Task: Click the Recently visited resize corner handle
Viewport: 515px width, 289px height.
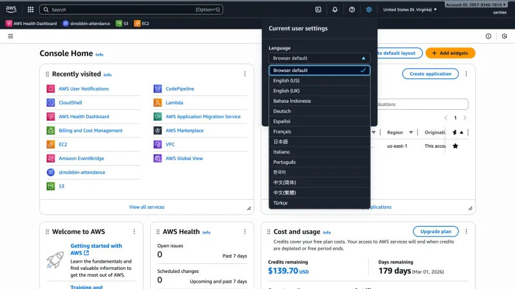Action: [249, 208]
